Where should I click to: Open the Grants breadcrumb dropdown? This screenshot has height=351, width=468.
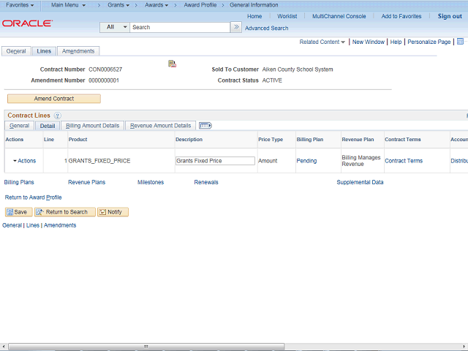pos(118,5)
